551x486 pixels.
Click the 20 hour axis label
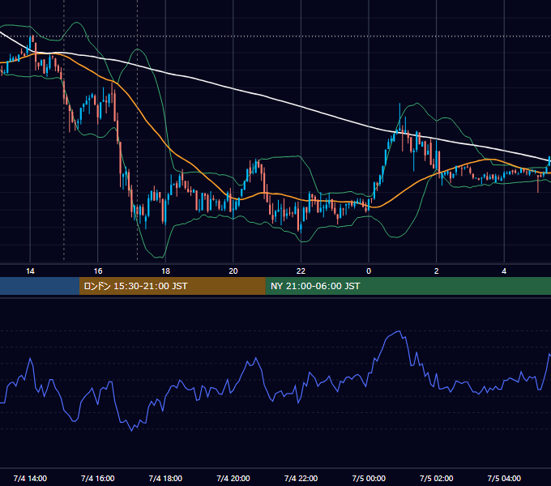233,271
